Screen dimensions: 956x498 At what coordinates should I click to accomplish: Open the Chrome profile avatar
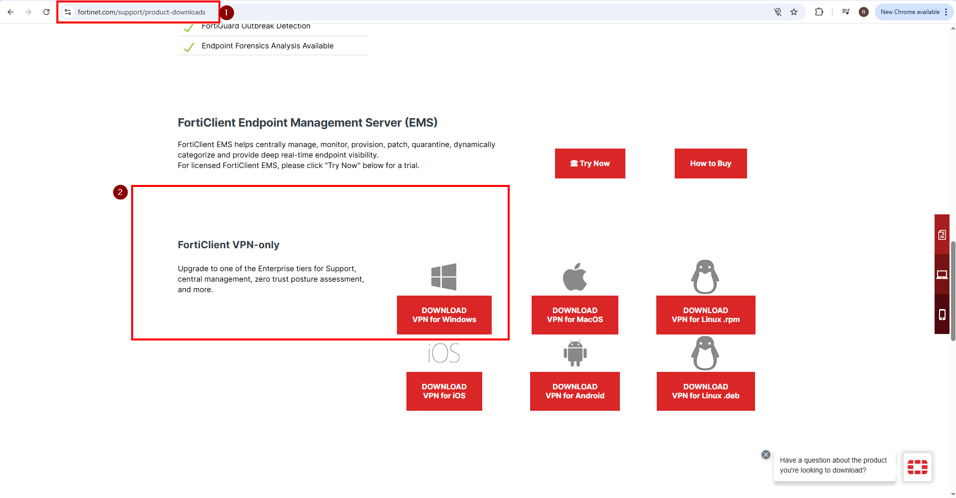[864, 12]
